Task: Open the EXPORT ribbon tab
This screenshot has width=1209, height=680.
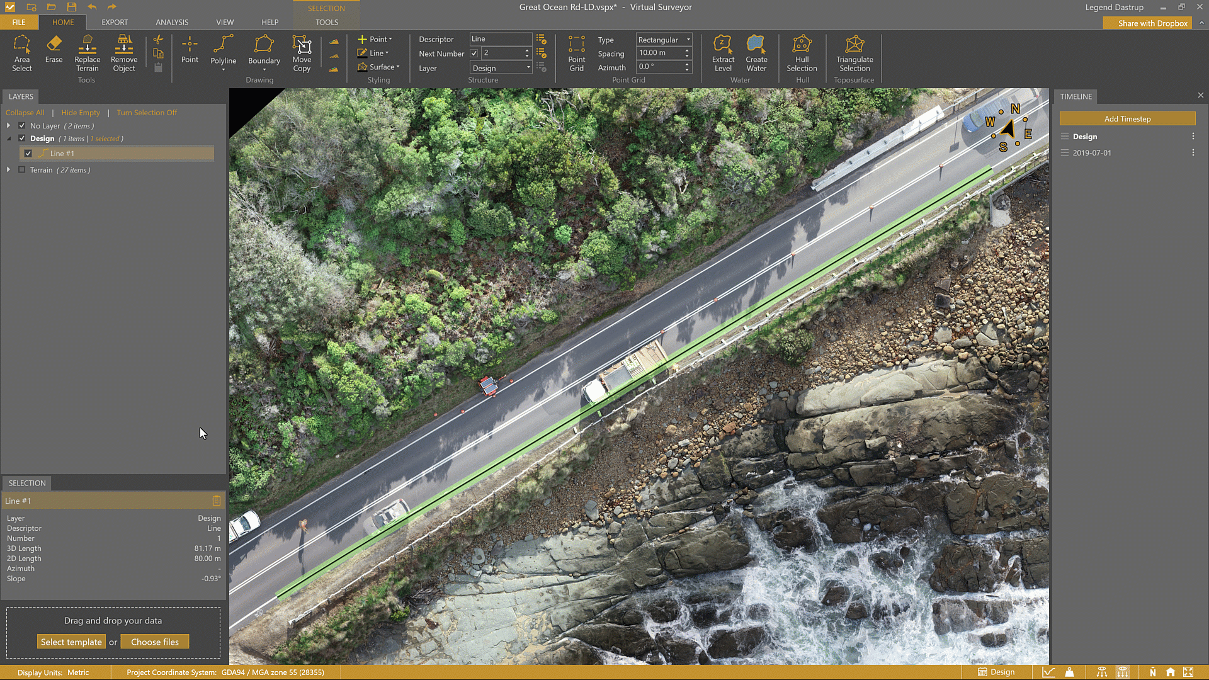Action: pyautogui.click(x=115, y=22)
